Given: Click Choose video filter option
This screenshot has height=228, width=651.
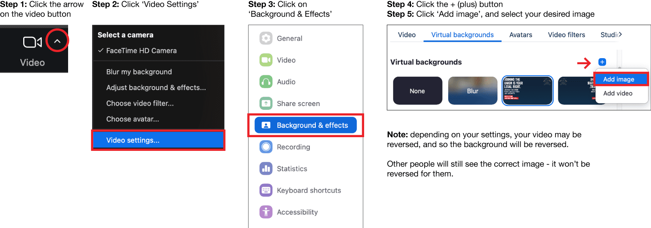Looking at the screenshot, I should pos(140,103).
